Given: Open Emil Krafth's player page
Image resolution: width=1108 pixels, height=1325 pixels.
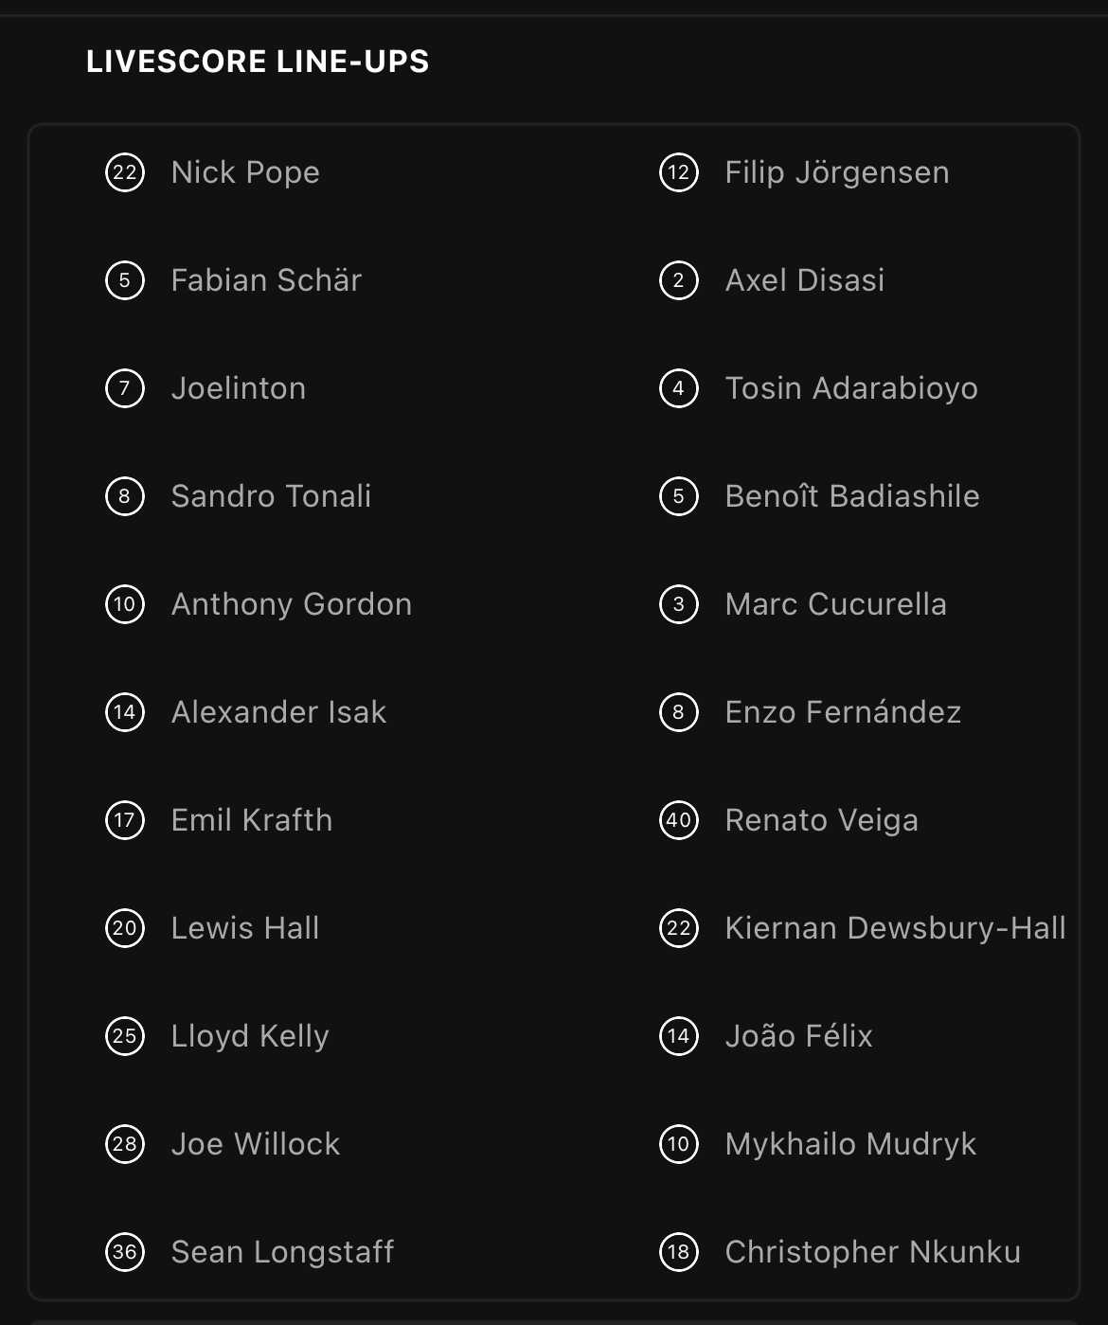Looking at the screenshot, I should (252, 820).
